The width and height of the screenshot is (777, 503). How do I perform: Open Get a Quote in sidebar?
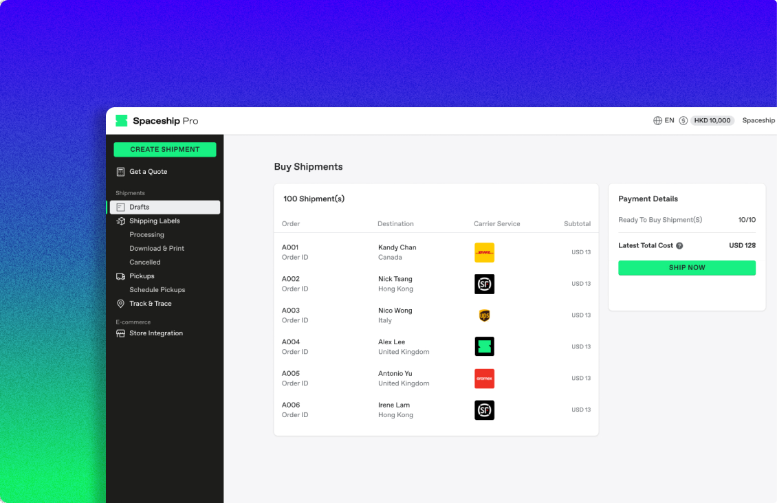point(148,172)
